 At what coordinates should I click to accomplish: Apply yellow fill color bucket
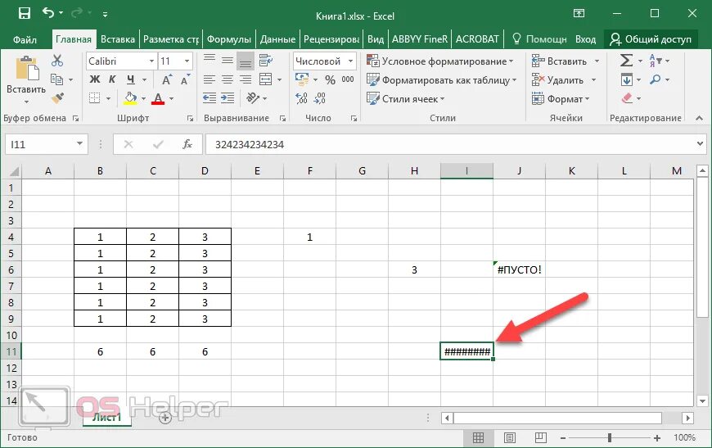click(130, 98)
